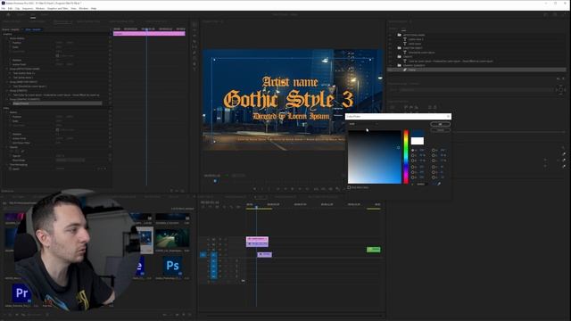The height and width of the screenshot is (321, 571).
Task: Select the L radio button in HSL
Action: pos(433,160)
